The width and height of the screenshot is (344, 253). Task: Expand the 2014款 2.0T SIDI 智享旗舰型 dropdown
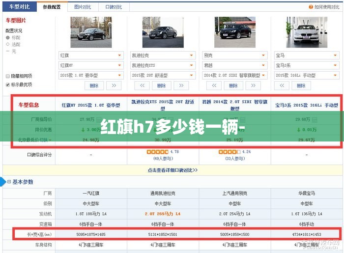235,75
